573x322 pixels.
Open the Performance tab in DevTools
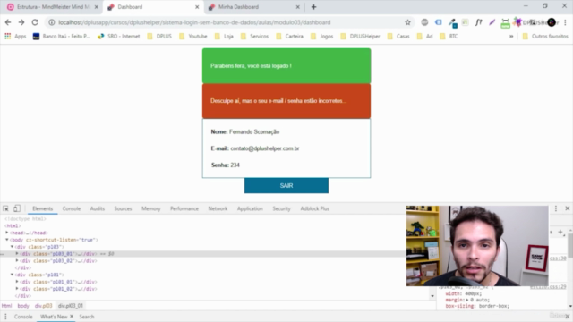click(184, 208)
